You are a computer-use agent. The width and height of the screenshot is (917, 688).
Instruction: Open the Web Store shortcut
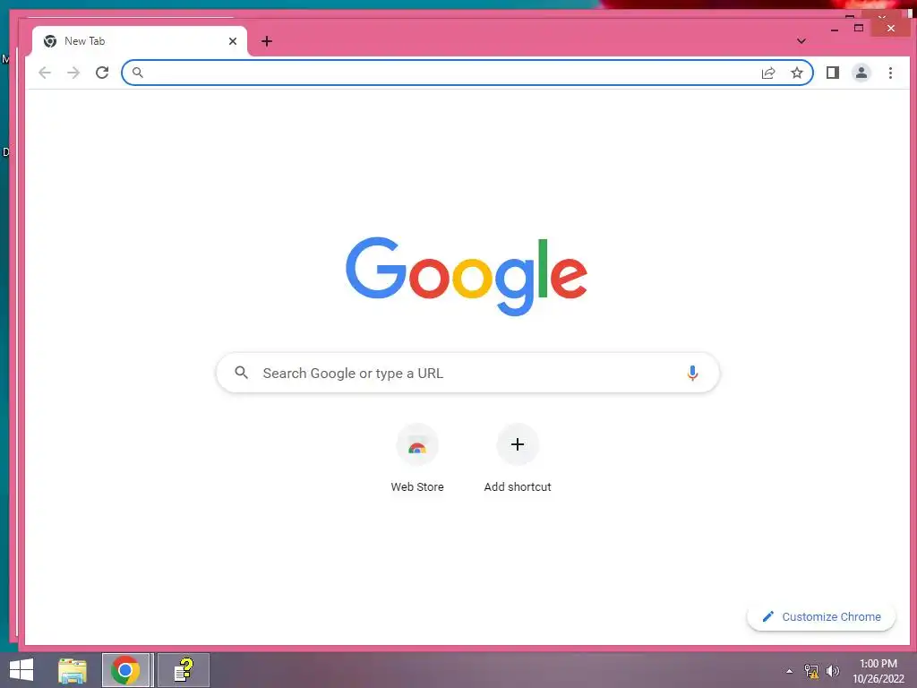(x=417, y=459)
